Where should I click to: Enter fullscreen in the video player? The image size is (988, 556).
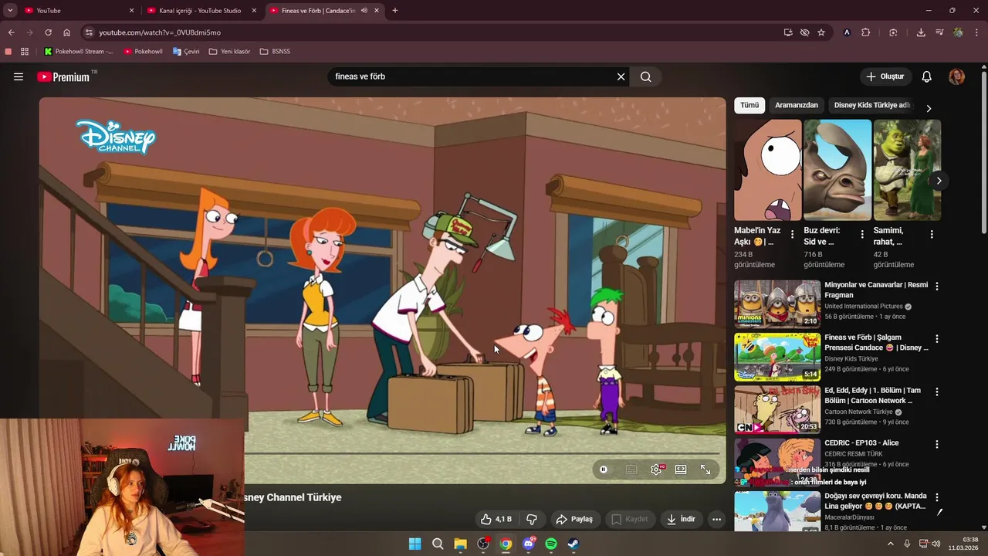tap(705, 470)
